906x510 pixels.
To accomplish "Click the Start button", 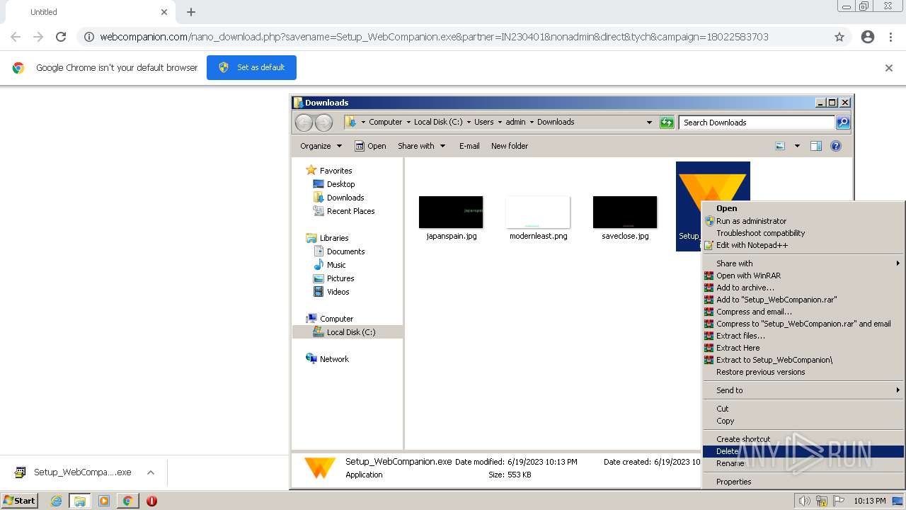I will click(20, 501).
